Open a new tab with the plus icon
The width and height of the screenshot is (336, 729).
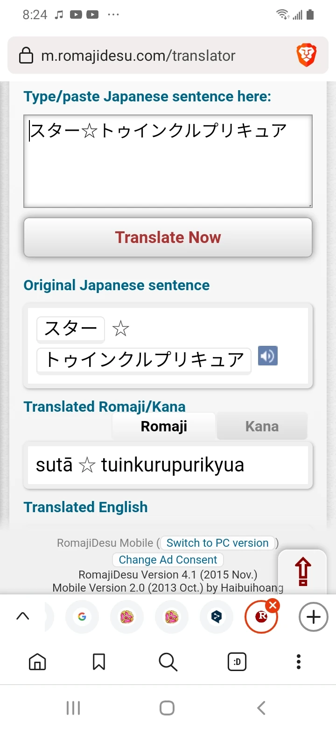[x=313, y=617]
